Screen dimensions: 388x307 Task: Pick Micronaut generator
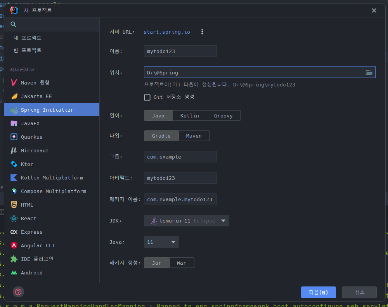tap(52, 150)
